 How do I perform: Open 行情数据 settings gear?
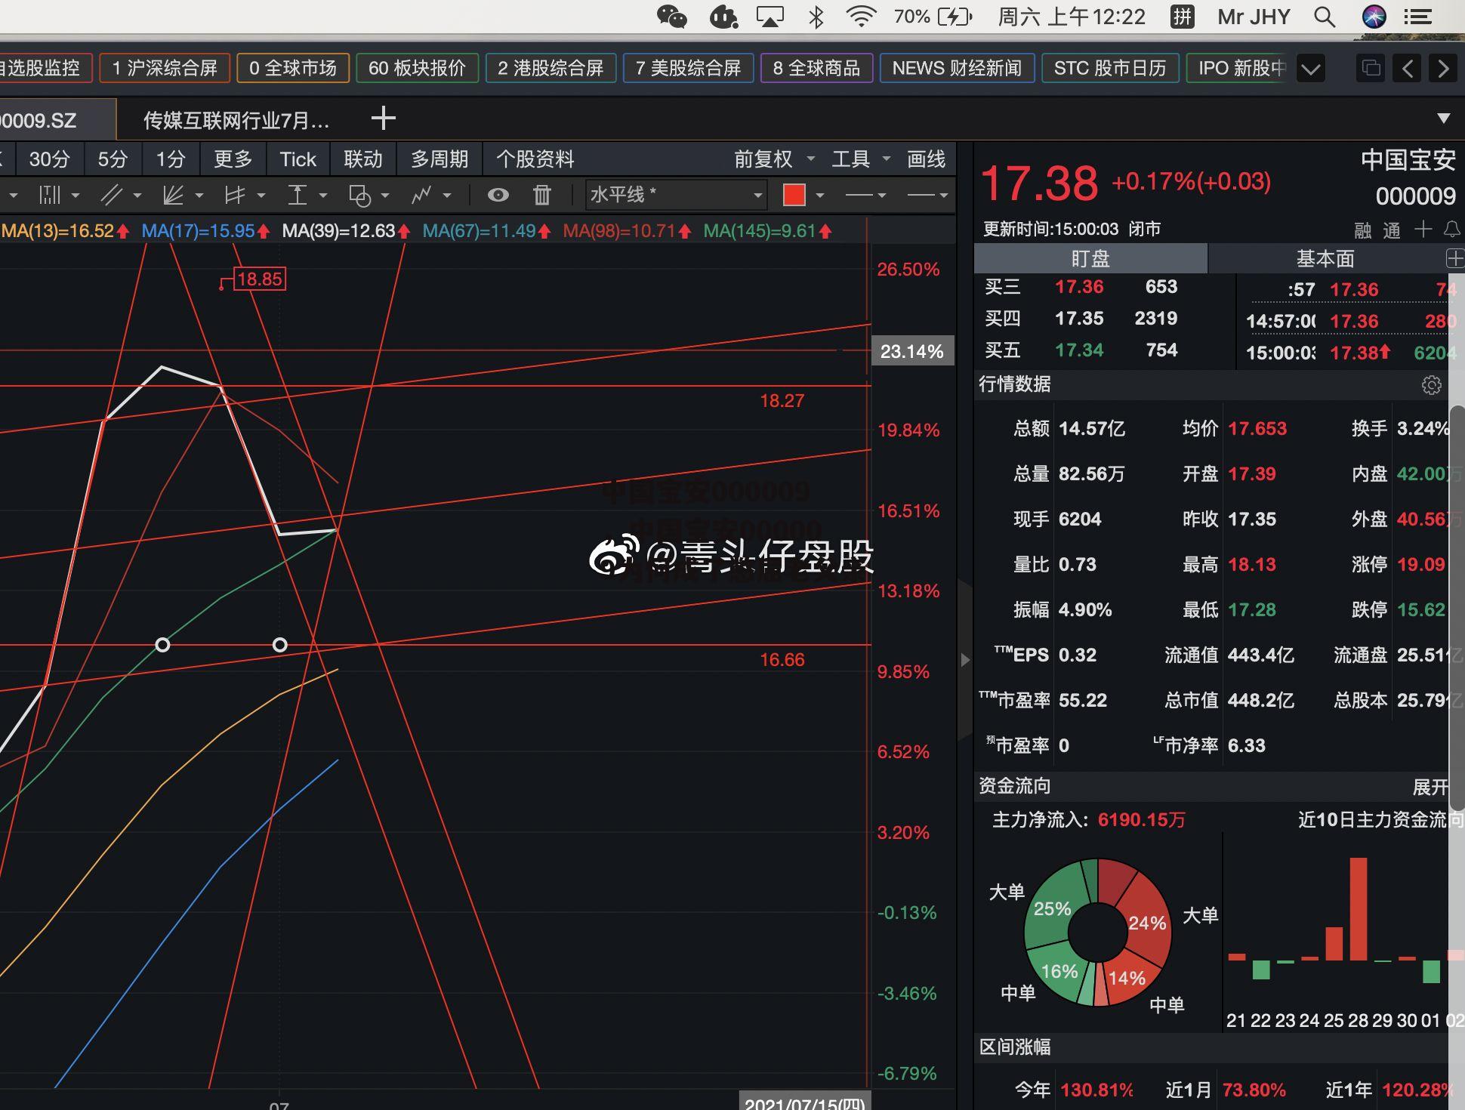[1431, 385]
